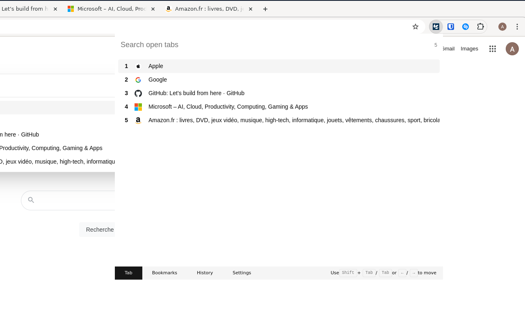Image resolution: width=525 pixels, height=328 pixels.
Task: Close the Microsoft browser tab
Action: 153,9
